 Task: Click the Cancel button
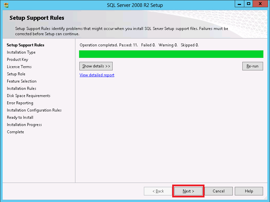click(219, 191)
